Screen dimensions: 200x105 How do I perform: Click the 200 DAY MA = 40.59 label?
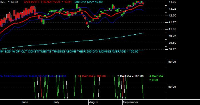pos(89,2)
